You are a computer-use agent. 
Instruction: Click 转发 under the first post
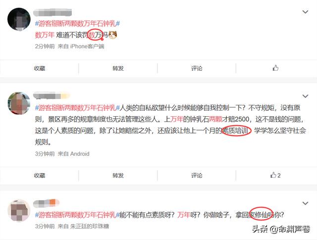pos(118,68)
